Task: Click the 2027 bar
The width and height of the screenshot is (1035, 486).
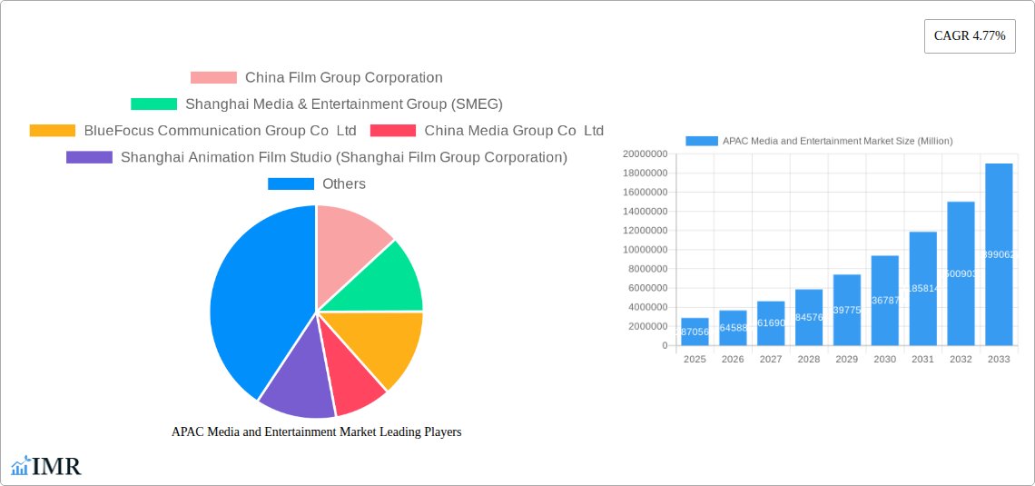Action: [x=771, y=322]
